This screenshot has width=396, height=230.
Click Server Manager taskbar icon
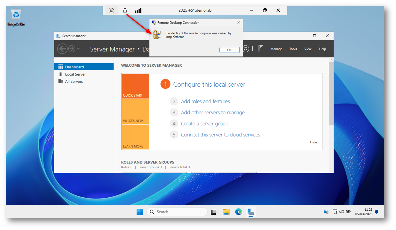251,212
